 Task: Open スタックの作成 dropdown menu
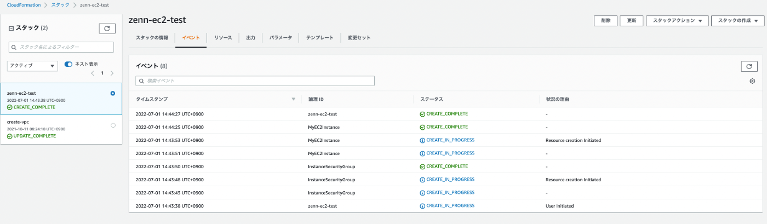coord(737,21)
